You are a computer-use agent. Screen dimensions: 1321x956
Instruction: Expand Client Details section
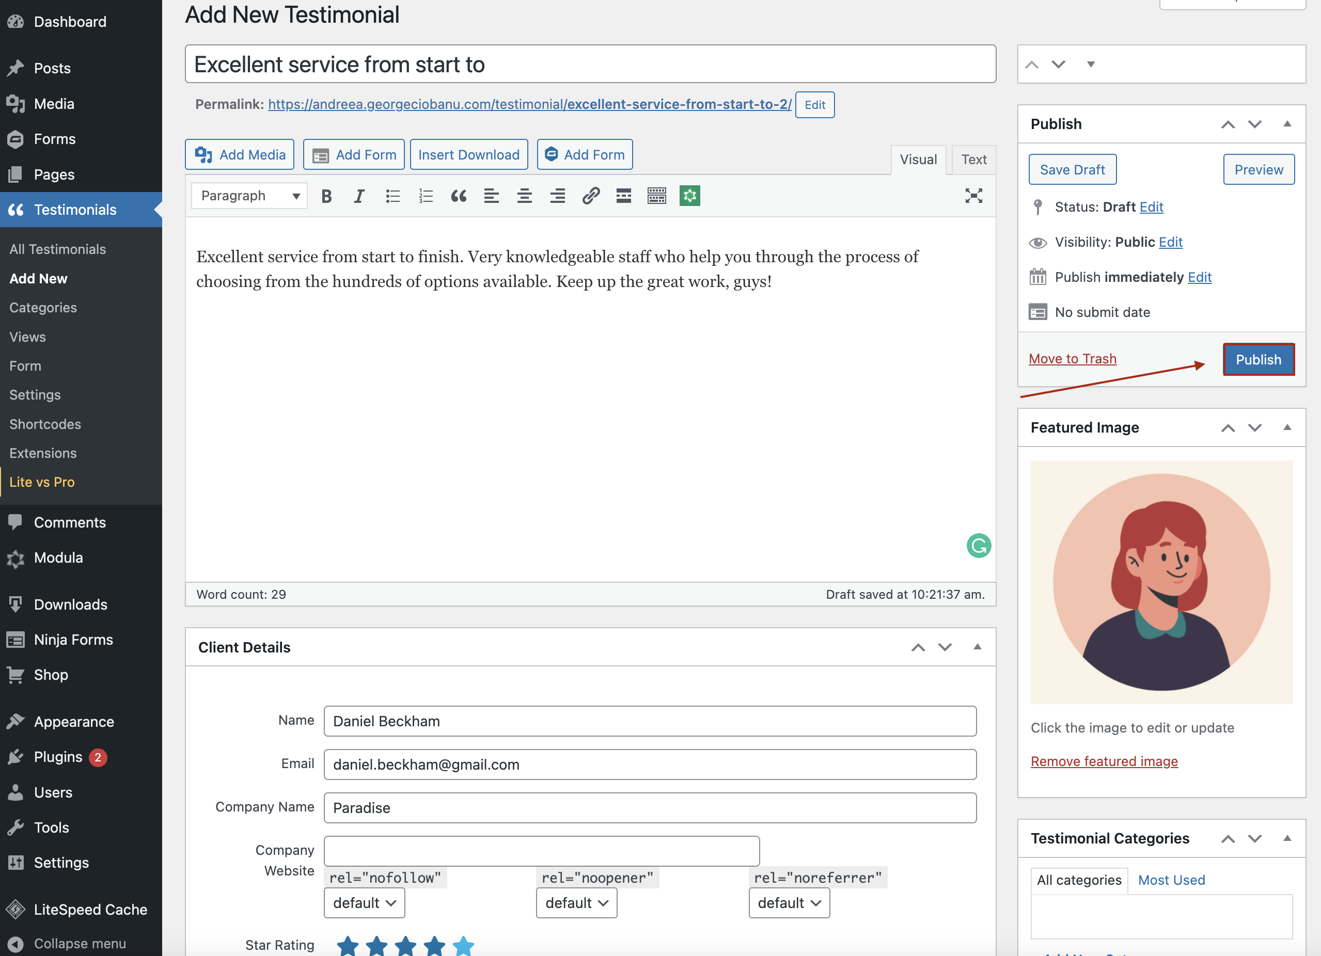976,647
